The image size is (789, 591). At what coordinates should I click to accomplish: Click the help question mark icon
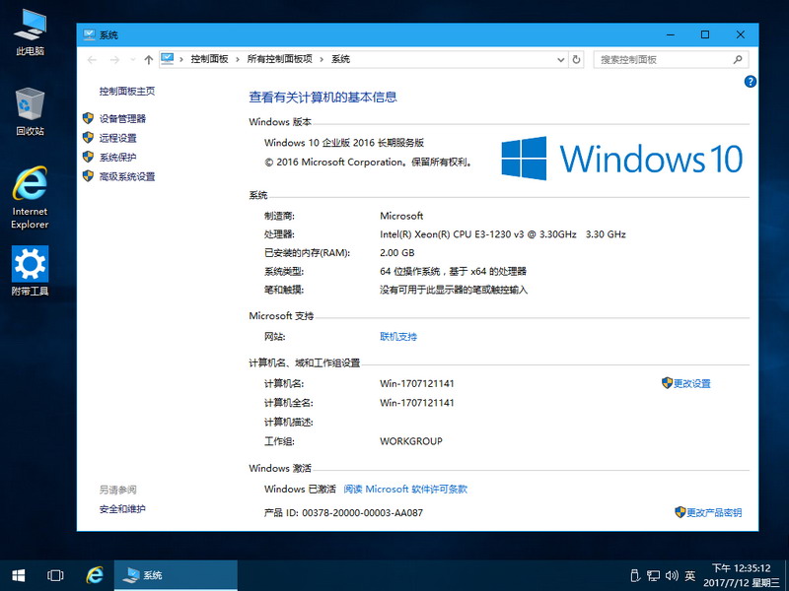[x=750, y=82]
